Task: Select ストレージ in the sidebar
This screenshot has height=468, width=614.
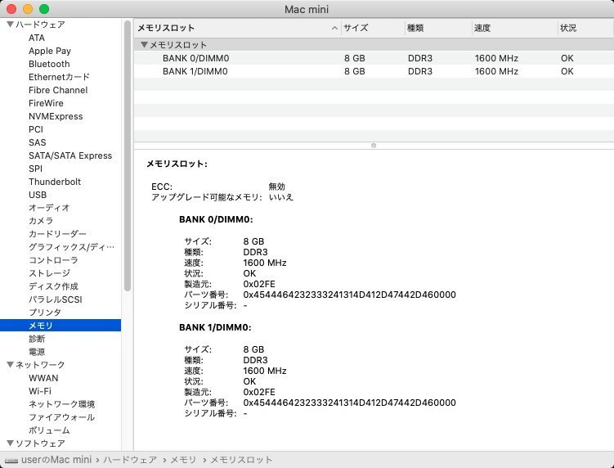Action: (x=49, y=273)
